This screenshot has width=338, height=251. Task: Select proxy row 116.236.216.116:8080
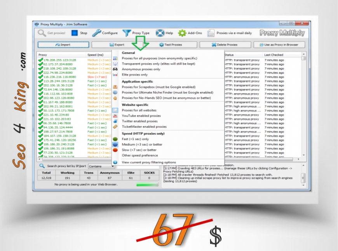[x=60, y=77]
